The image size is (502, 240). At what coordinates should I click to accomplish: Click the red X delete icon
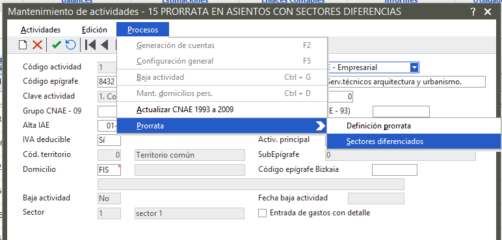(x=37, y=45)
